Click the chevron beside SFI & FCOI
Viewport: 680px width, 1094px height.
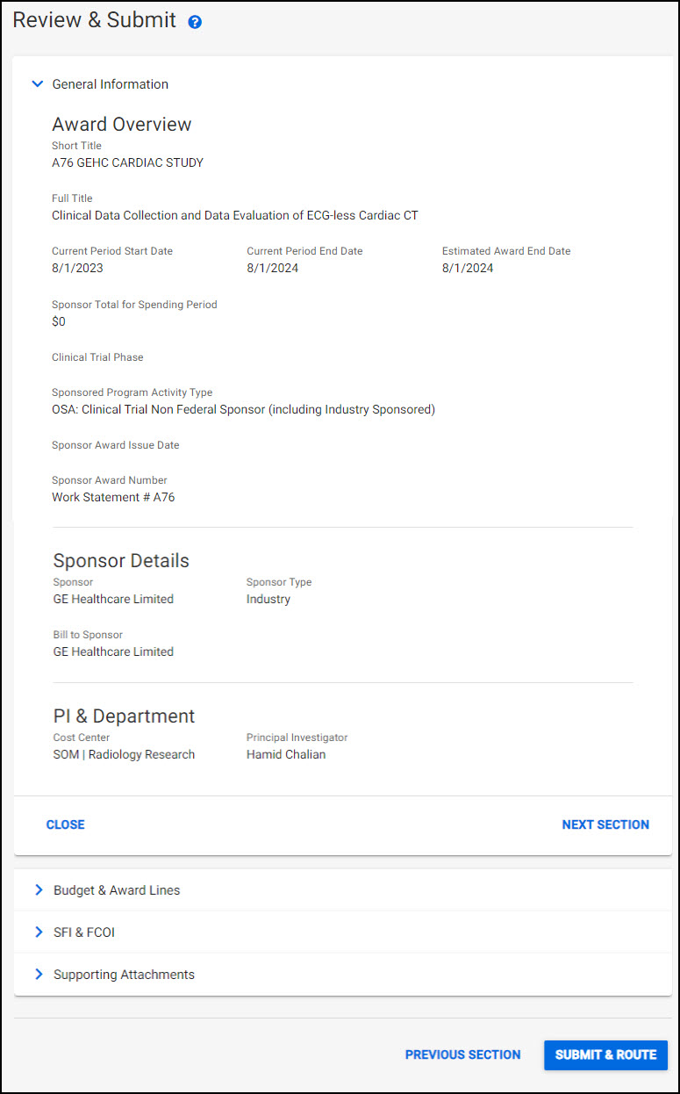pyautogui.click(x=39, y=932)
